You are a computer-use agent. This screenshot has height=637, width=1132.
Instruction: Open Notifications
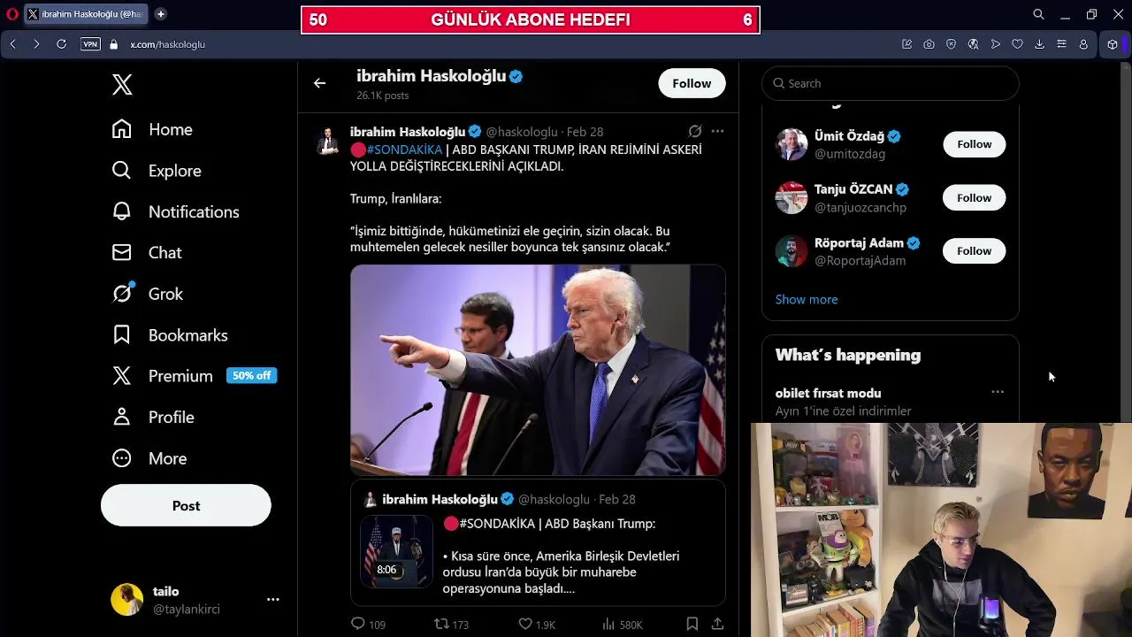175,211
